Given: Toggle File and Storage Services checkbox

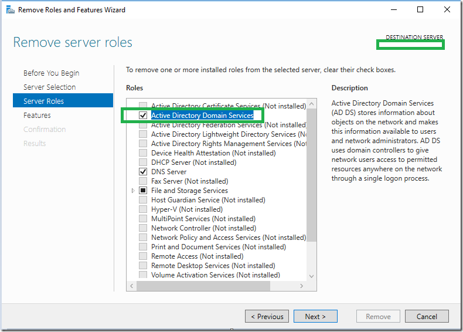Looking at the screenshot, I should point(143,191).
